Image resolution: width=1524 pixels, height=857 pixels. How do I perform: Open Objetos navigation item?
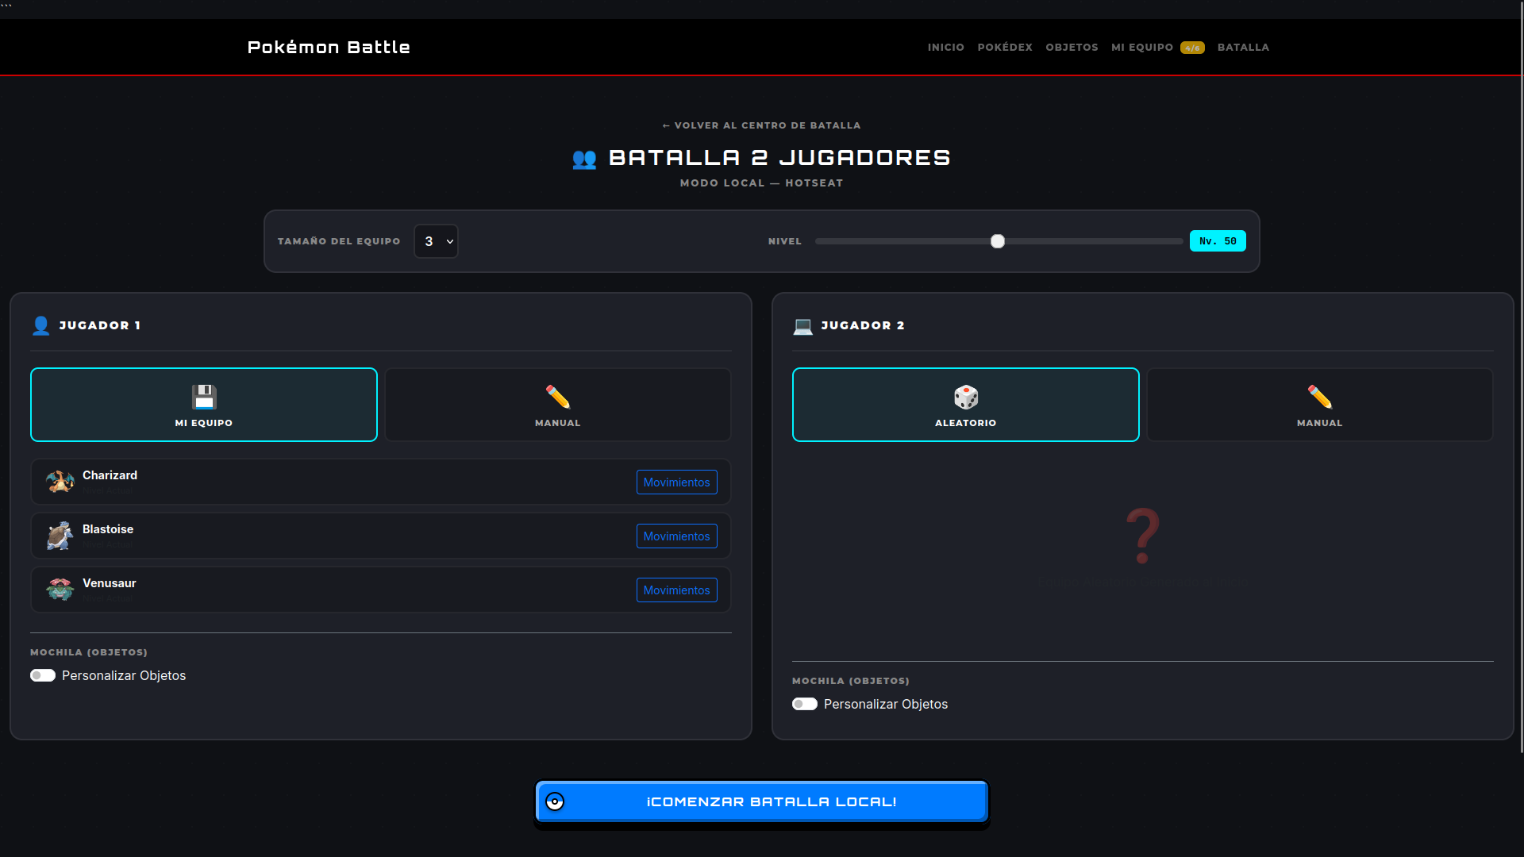click(x=1072, y=48)
